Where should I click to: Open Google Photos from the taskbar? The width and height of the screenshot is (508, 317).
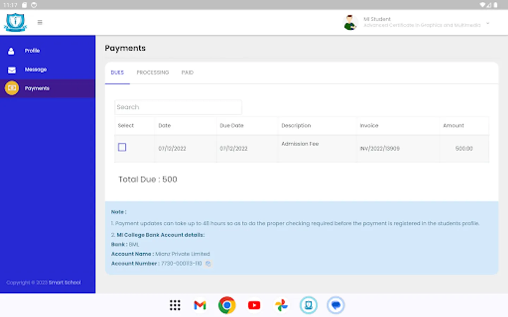(281, 305)
